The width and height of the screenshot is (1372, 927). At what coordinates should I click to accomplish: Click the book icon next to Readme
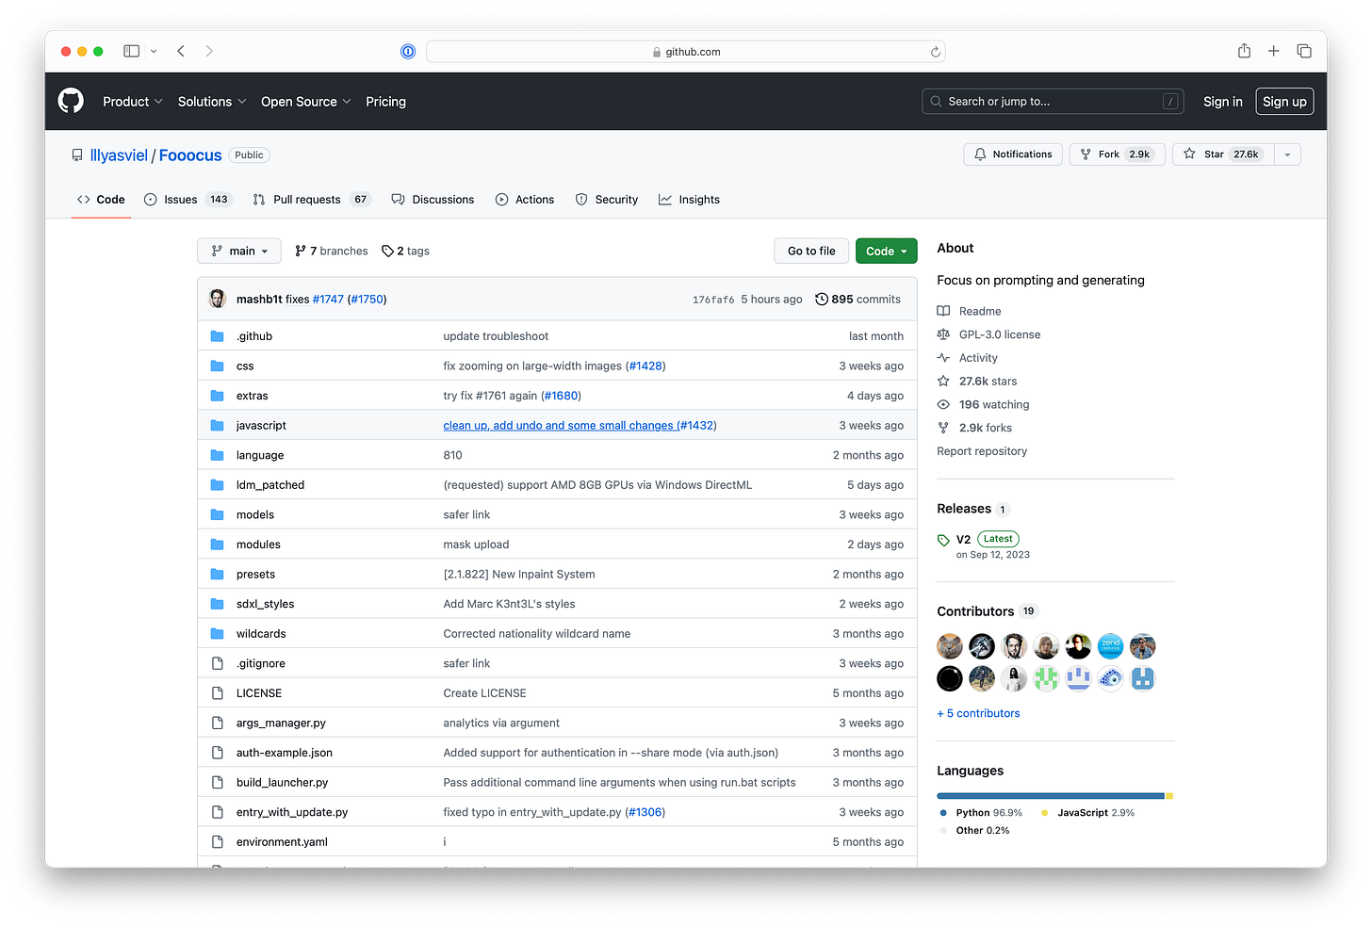tap(943, 311)
